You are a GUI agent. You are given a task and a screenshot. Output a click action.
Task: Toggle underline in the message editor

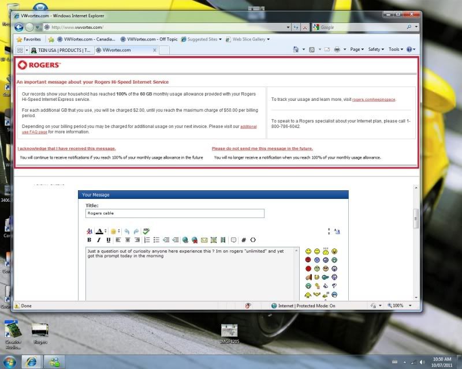(x=108, y=240)
